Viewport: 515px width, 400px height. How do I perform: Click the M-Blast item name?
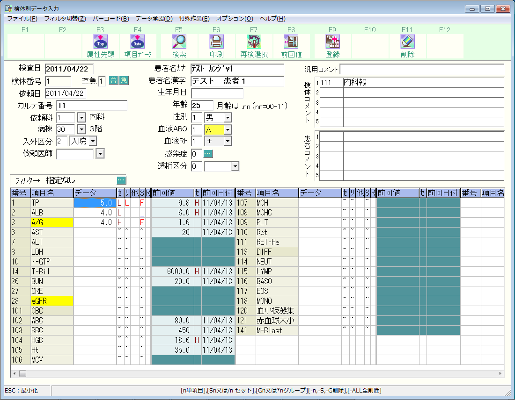277,330
